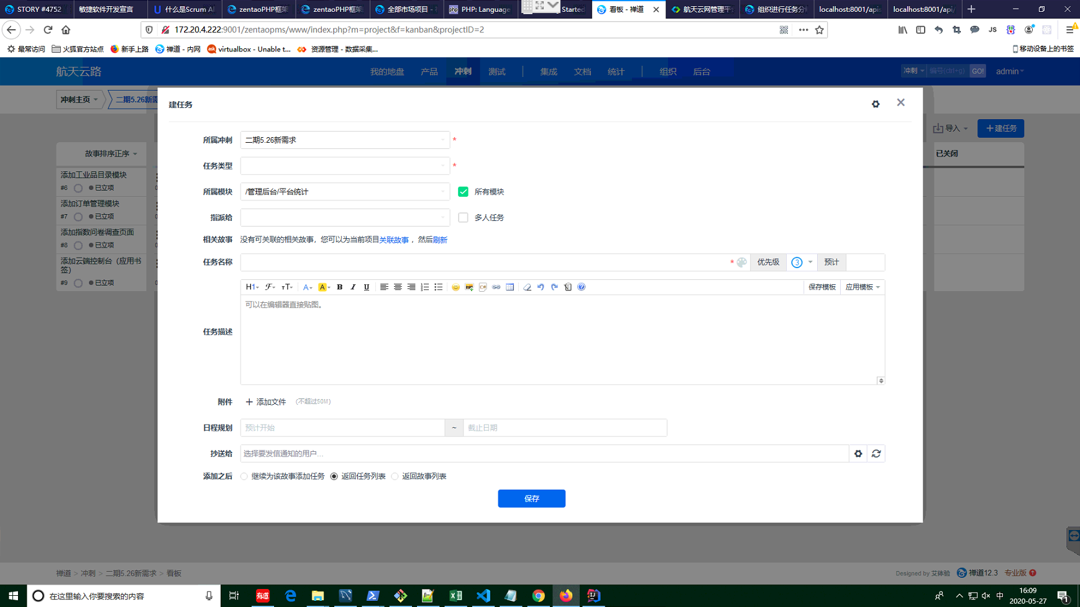1080x607 pixels.
Task: Click the gear icon beside CC field
Action: 858,454
